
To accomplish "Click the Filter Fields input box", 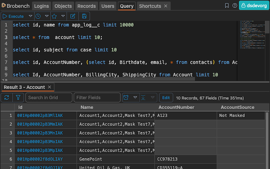I will click(97, 98).
